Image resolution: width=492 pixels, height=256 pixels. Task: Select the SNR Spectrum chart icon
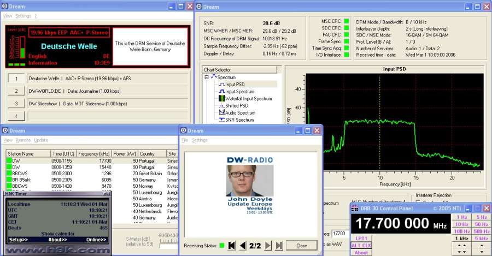221,120
